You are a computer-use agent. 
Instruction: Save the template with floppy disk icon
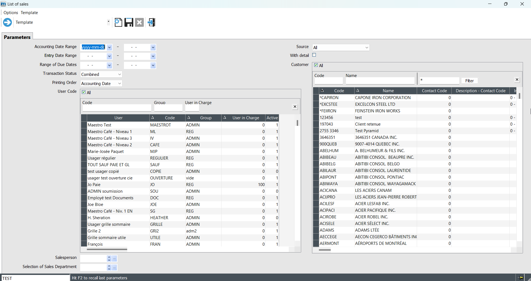129,22
